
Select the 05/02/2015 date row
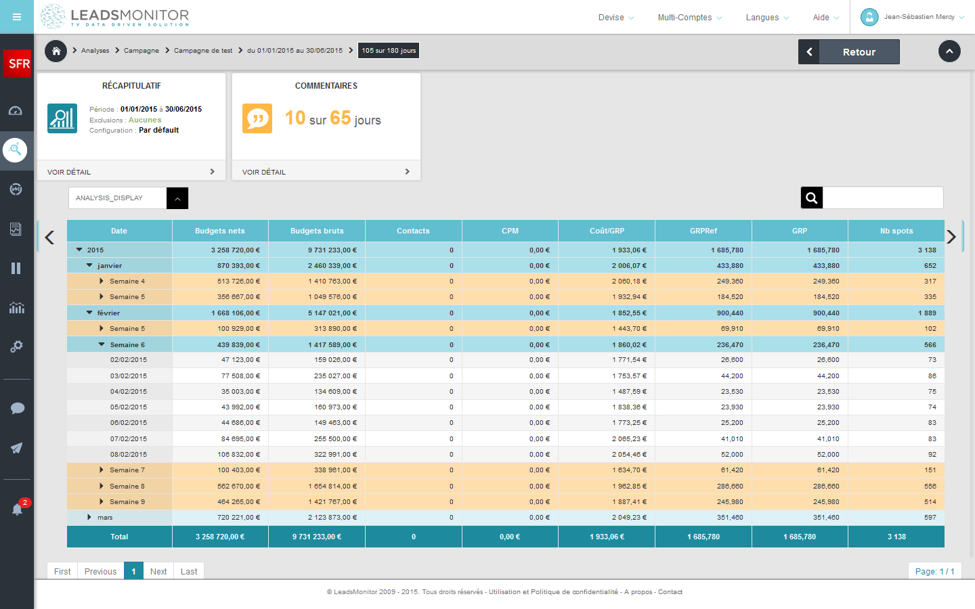click(x=506, y=407)
